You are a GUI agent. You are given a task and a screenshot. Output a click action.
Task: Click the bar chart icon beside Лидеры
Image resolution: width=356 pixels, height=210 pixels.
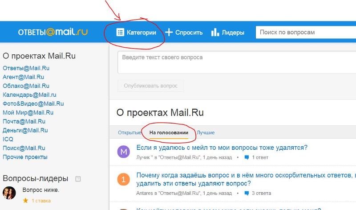(x=215, y=32)
